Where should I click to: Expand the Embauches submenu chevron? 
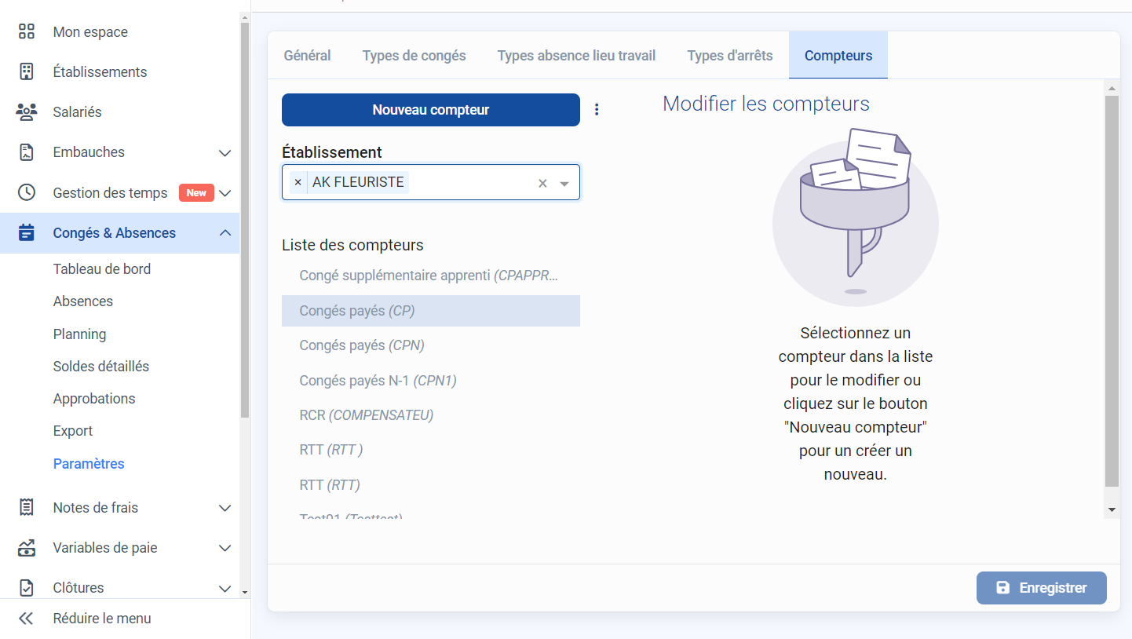(x=225, y=152)
